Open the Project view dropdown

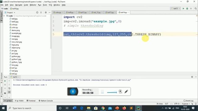click(x=10, y=13)
